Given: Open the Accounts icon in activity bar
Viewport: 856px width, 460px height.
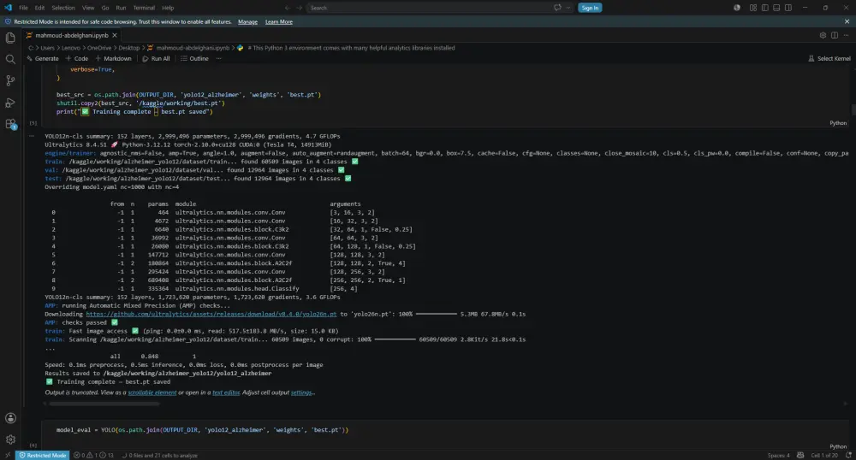Looking at the screenshot, I should pos(10,418).
